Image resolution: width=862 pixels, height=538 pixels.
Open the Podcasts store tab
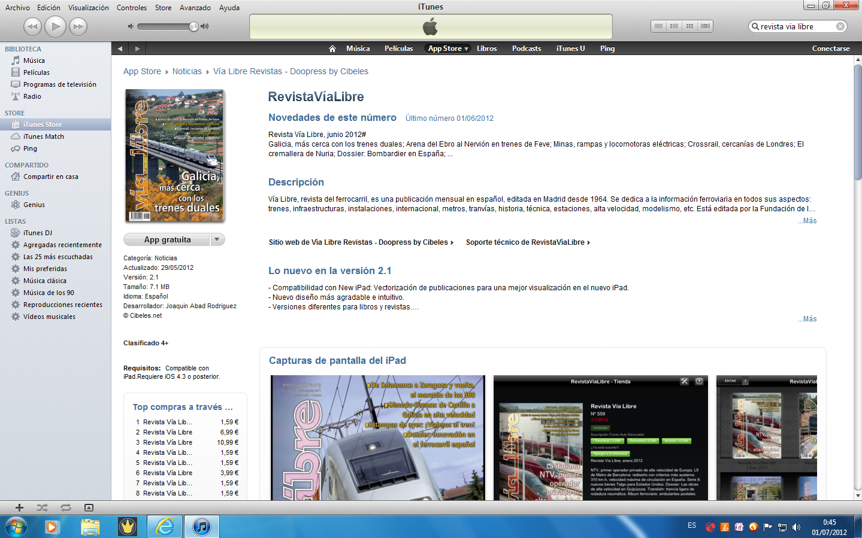526,48
